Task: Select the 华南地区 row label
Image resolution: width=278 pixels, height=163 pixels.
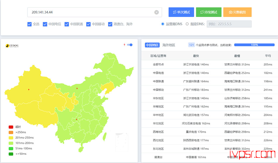Action: coord(158,106)
